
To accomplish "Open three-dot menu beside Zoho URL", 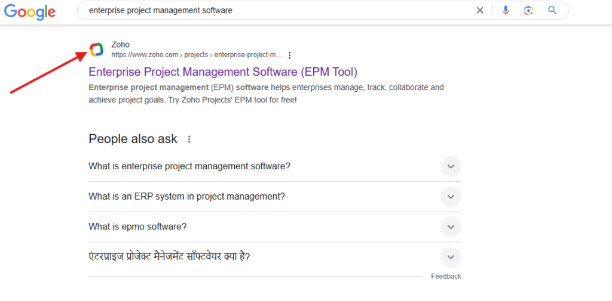I will click(x=290, y=55).
